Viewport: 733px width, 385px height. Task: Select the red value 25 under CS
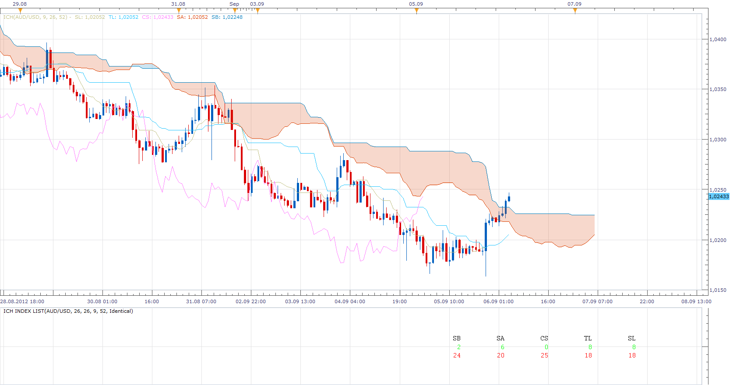tap(544, 355)
